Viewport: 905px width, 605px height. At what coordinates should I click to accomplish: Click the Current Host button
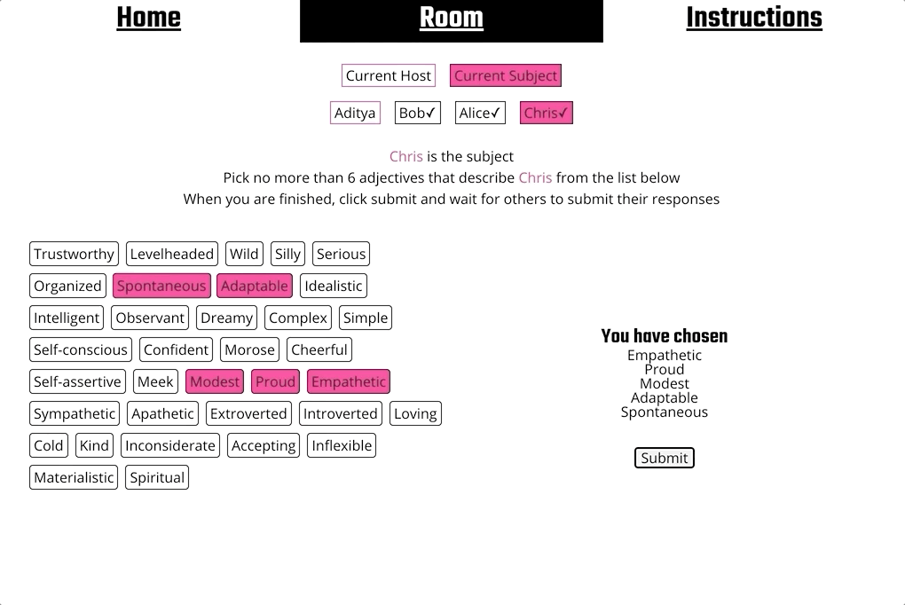click(388, 75)
